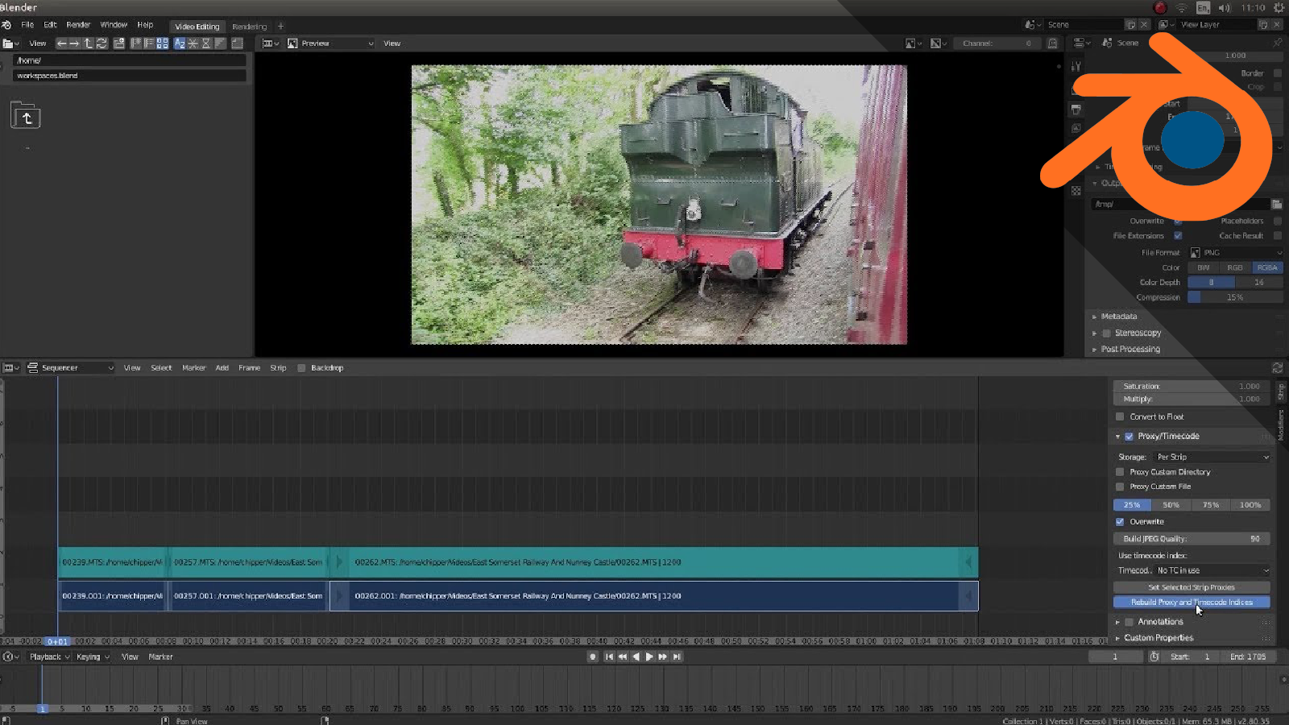The height and width of the screenshot is (725, 1289).
Task: Jump to previous keyframe
Action: coord(623,657)
